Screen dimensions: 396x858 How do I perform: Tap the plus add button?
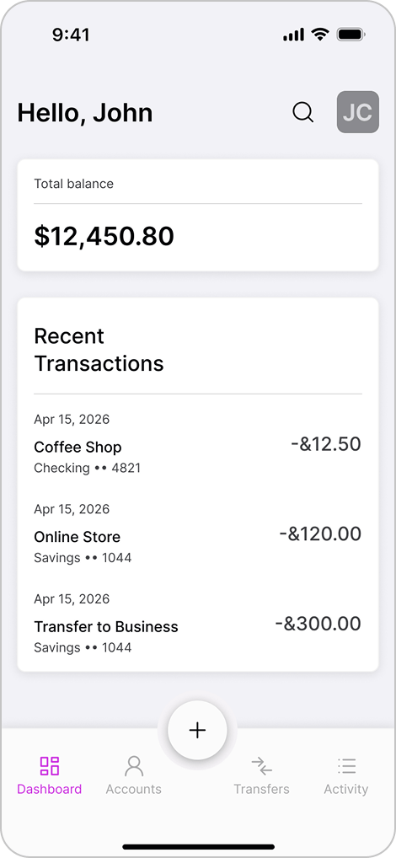coord(197,730)
